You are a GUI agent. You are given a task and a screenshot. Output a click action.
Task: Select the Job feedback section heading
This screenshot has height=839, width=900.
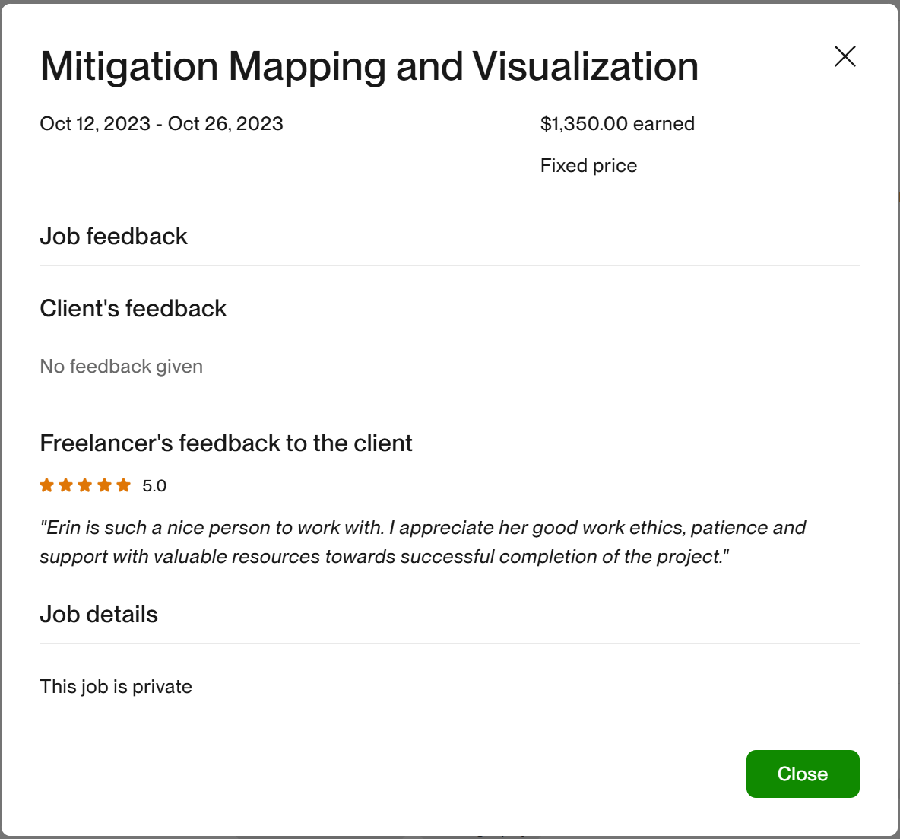pos(113,237)
